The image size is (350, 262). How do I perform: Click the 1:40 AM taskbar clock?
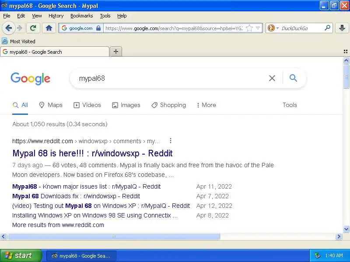coord(334,255)
